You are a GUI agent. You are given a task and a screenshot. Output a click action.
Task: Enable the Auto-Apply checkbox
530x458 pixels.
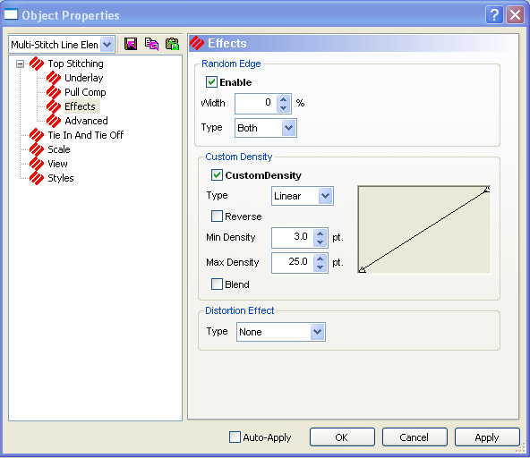pyautogui.click(x=235, y=437)
